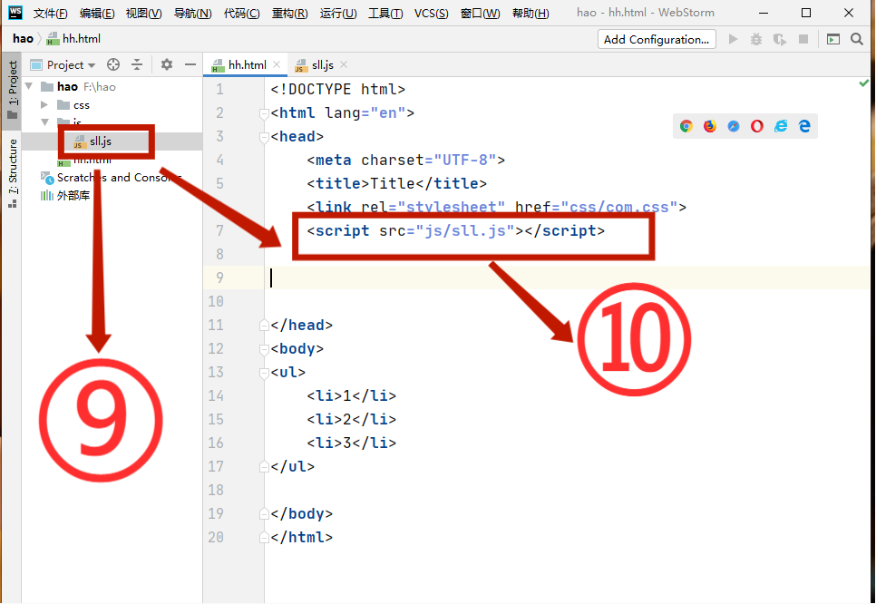The height and width of the screenshot is (604, 876).
Task: Fold the ul tag on line 13
Action: point(264,373)
